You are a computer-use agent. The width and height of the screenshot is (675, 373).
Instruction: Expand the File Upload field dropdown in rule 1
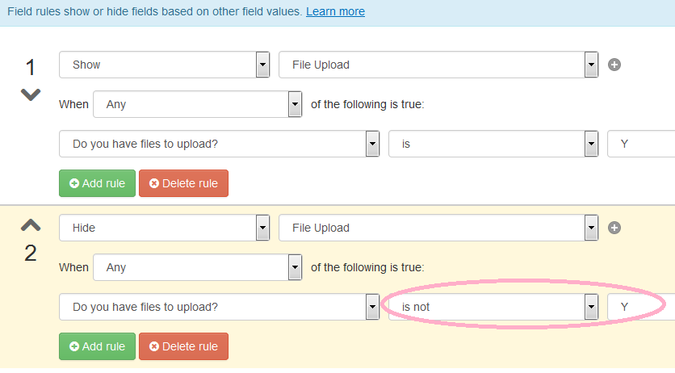(x=438, y=65)
